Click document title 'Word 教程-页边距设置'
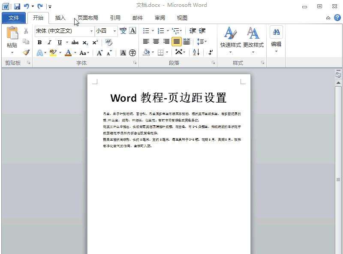 168,97
